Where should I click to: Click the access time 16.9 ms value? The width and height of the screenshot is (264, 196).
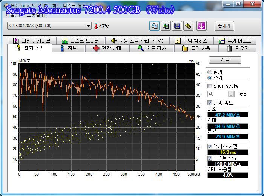pos(228,152)
